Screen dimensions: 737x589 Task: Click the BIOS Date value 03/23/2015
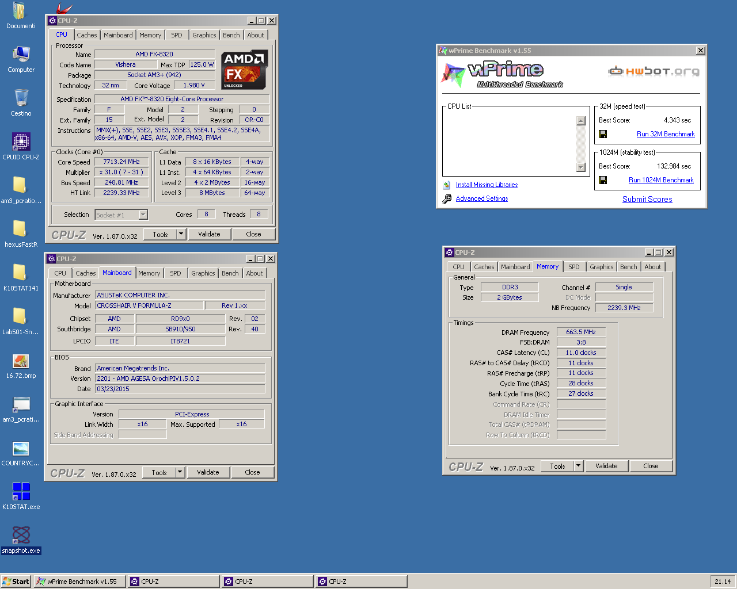point(180,389)
